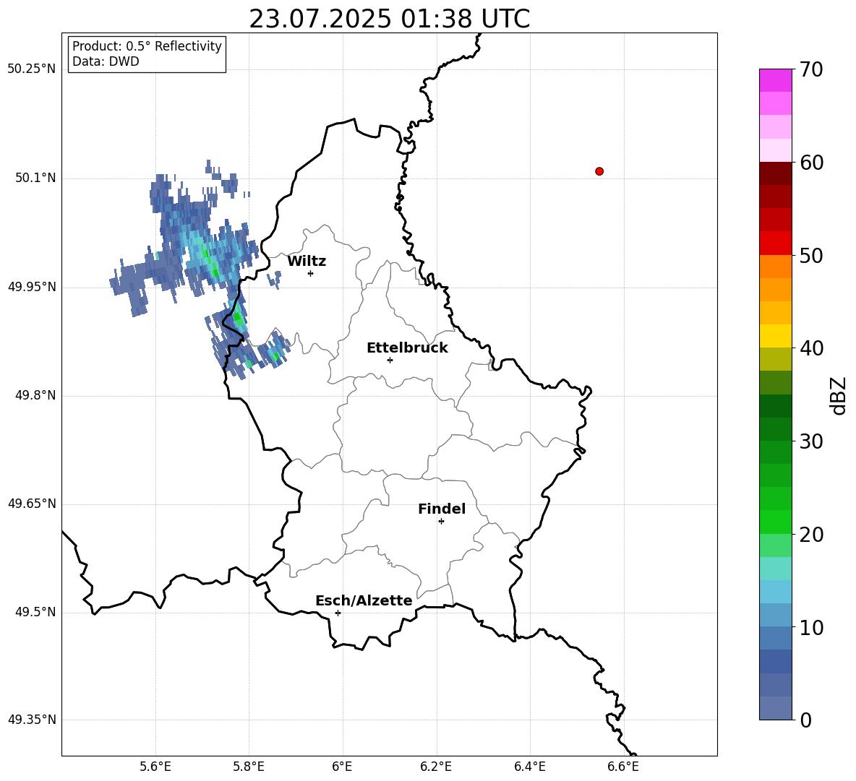Click the 20 tick on colorbar

point(811,535)
